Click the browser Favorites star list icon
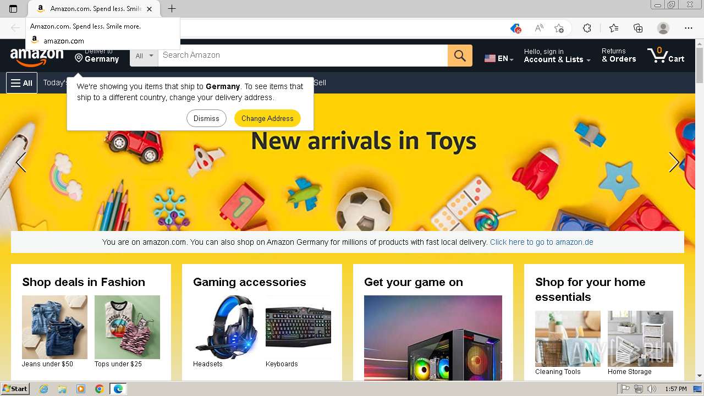The height and width of the screenshot is (396, 704). pos(614,28)
